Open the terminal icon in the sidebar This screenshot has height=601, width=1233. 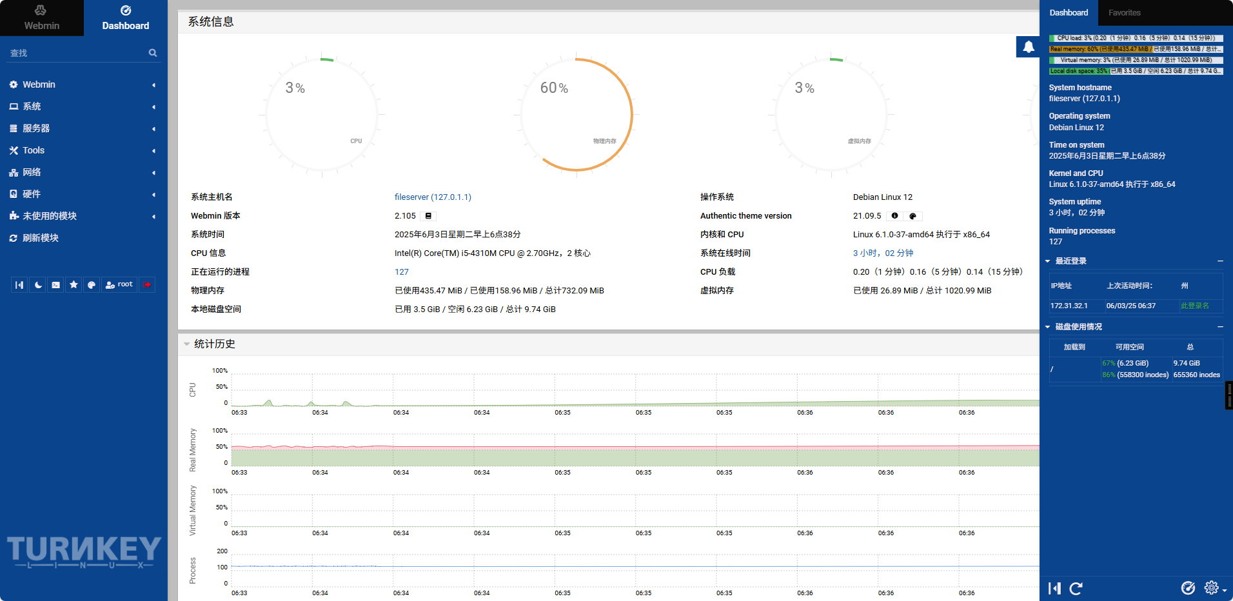pyautogui.click(x=55, y=284)
